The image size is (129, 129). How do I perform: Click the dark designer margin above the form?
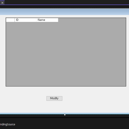(64, 7)
